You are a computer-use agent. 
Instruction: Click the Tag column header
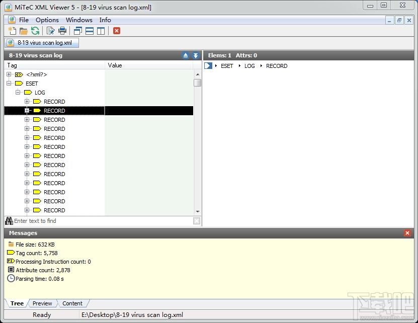pyautogui.click(x=55, y=65)
